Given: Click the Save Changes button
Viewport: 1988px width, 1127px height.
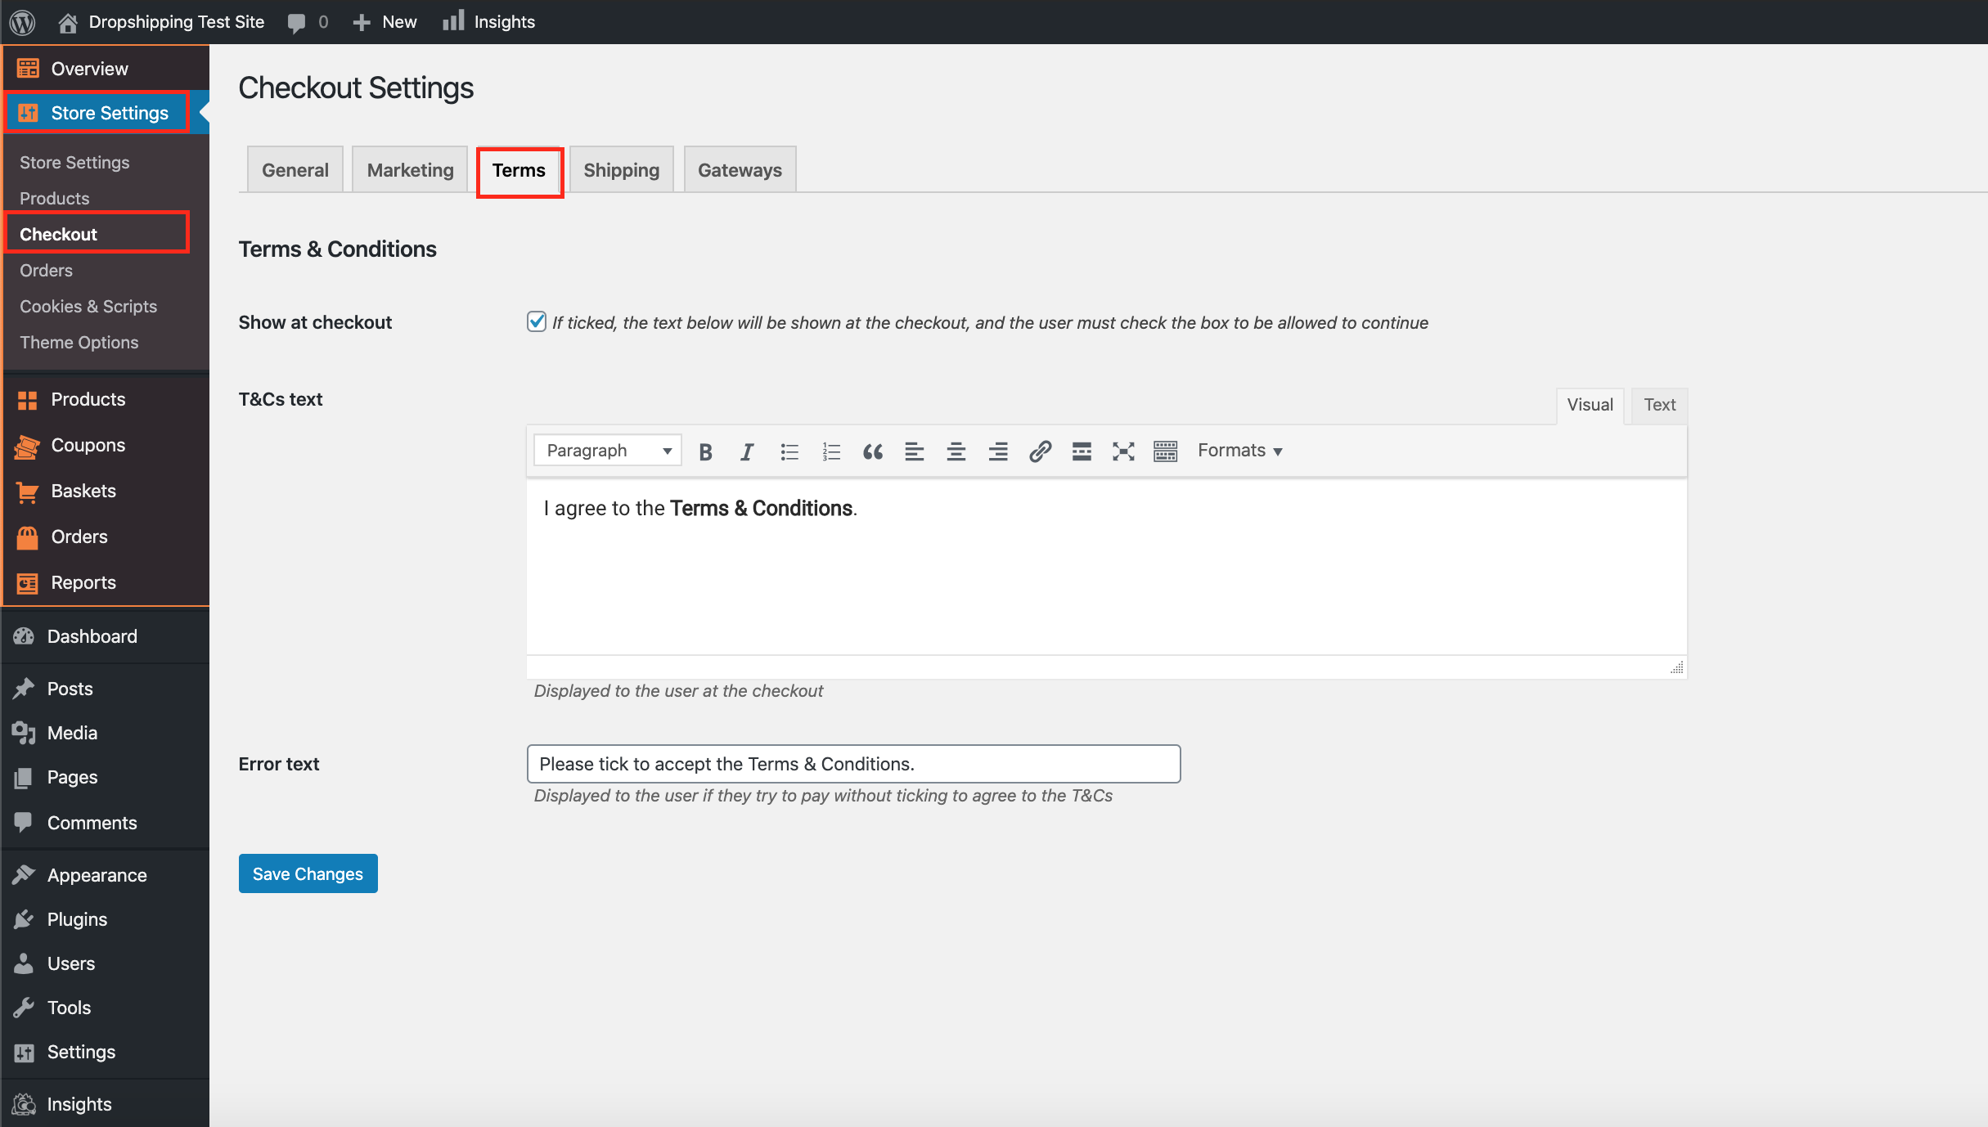Looking at the screenshot, I should coord(308,873).
